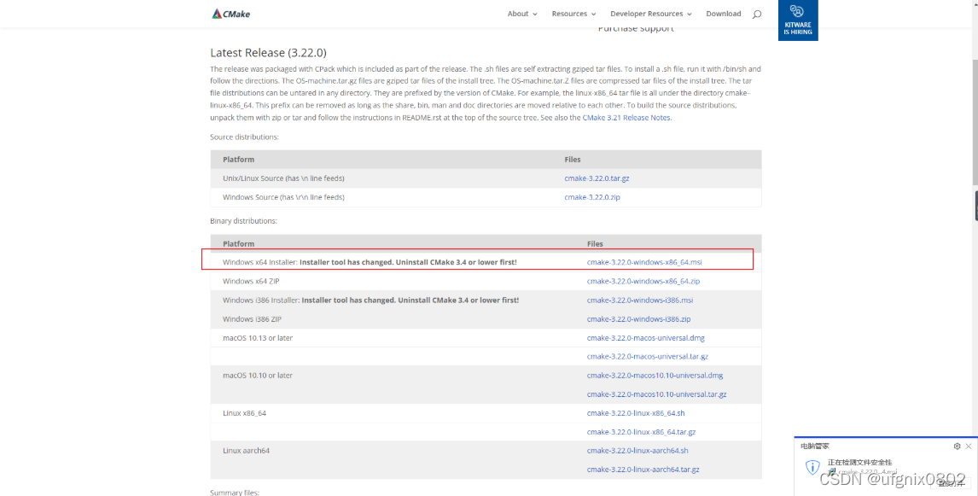This screenshot has height=496, width=978.
Task: Click 'Source distributions:' label
Action: click(x=244, y=137)
